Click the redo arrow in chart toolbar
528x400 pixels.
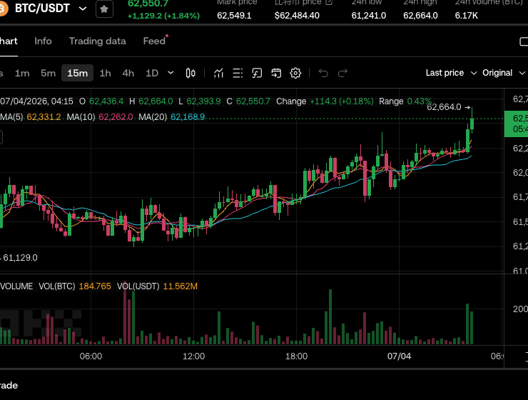click(342, 73)
